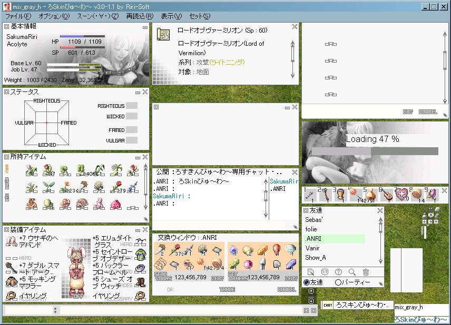This screenshot has width=451, height=325.
Task: Click the red gem in GET OTHERS trade pane
Action: [277, 249]
